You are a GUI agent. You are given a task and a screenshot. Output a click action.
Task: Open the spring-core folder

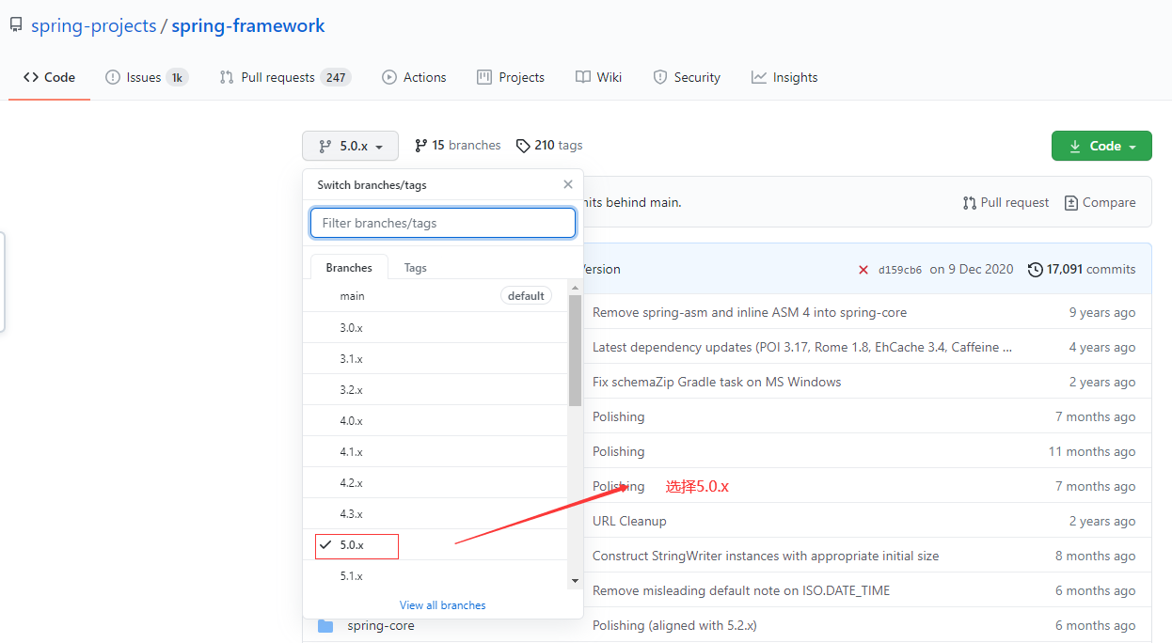pyautogui.click(x=381, y=625)
